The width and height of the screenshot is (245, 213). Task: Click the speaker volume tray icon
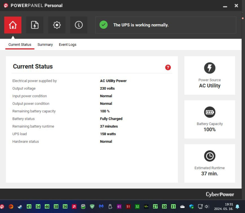[x=207, y=207]
